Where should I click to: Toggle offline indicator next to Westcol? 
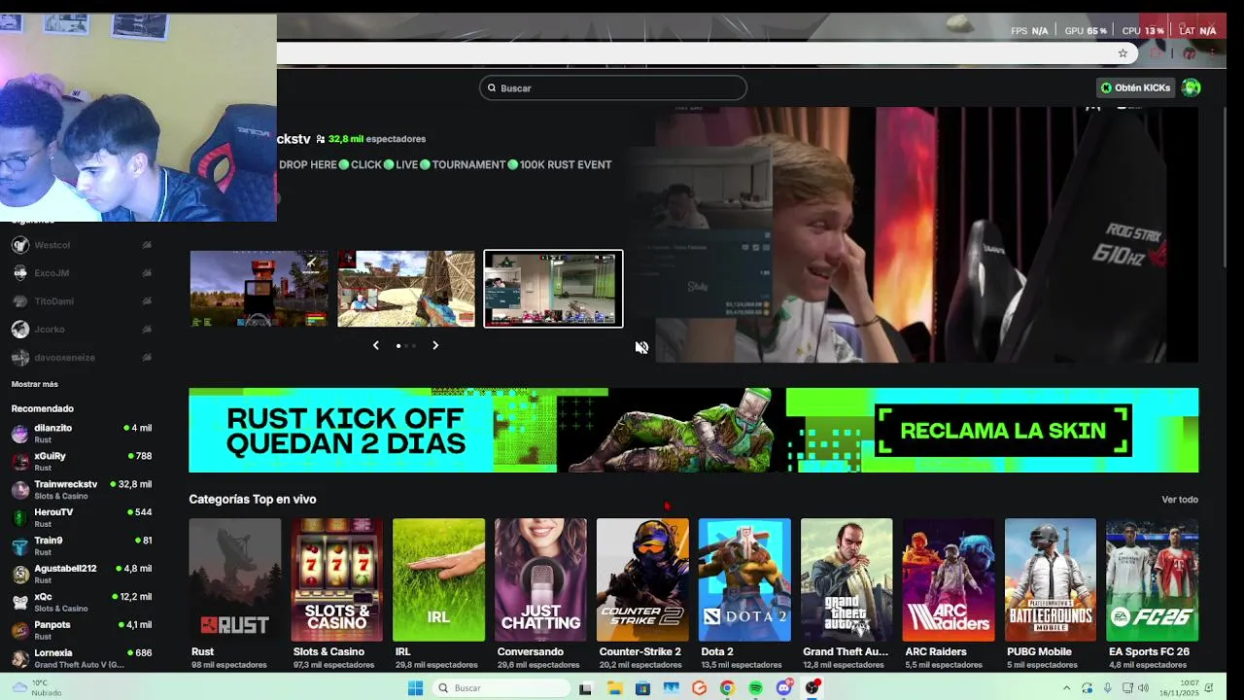(x=147, y=245)
